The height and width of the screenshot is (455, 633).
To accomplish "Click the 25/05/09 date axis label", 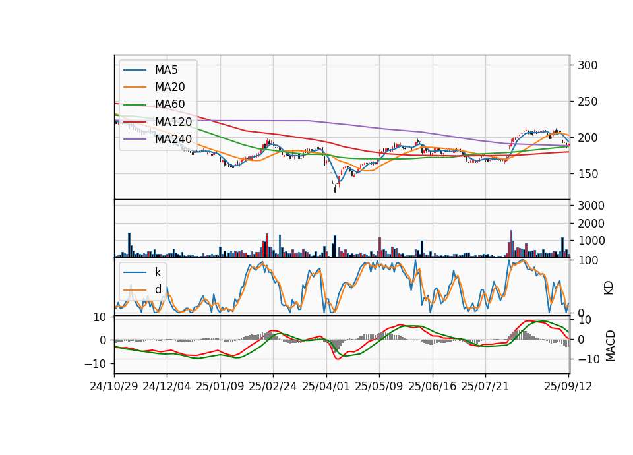I will click(x=379, y=386).
